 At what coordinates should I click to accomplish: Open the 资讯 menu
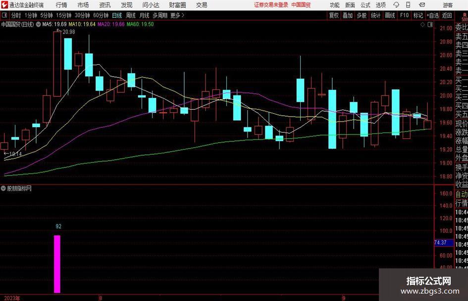click(x=105, y=5)
